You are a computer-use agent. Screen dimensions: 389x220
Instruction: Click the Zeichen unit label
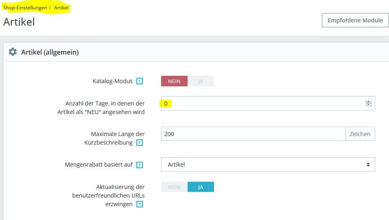pos(360,134)
